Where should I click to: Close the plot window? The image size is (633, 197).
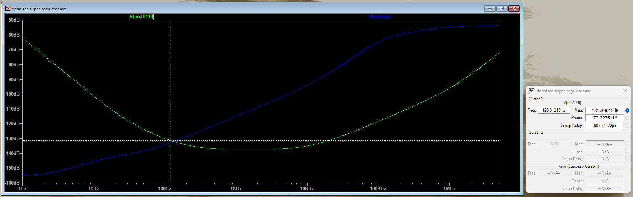[514, 9]
